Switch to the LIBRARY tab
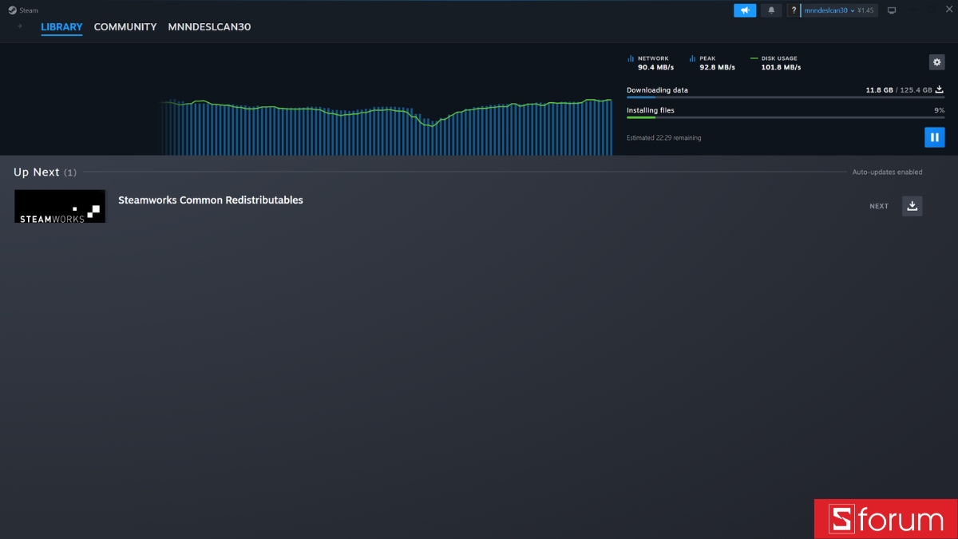This screenshot has height=539, width=958. pyautogui.click(x=61, y=27)
